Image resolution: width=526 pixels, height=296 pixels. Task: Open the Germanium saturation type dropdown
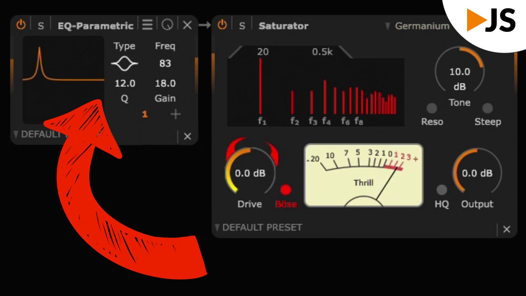(x=418, y=26)
